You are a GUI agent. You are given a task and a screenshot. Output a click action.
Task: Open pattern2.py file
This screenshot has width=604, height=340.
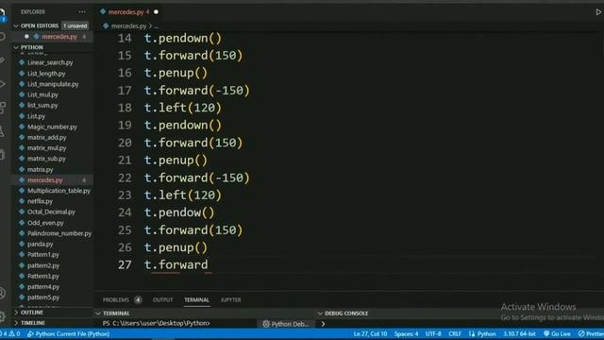tap(43, 265)
